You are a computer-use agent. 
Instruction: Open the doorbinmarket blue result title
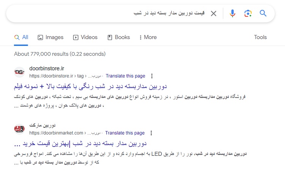[x=80, y=144]
